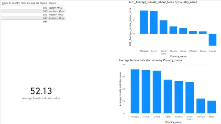Select the Southern Africa row cell
The height and width of the screenshot is (124, 221).
(x=57, y=18)
